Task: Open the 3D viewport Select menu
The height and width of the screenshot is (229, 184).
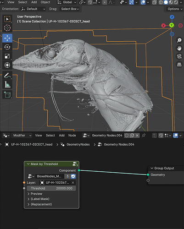Action: 22,2
